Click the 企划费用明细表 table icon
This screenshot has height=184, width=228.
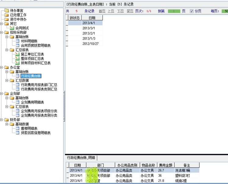click(17, 102)
